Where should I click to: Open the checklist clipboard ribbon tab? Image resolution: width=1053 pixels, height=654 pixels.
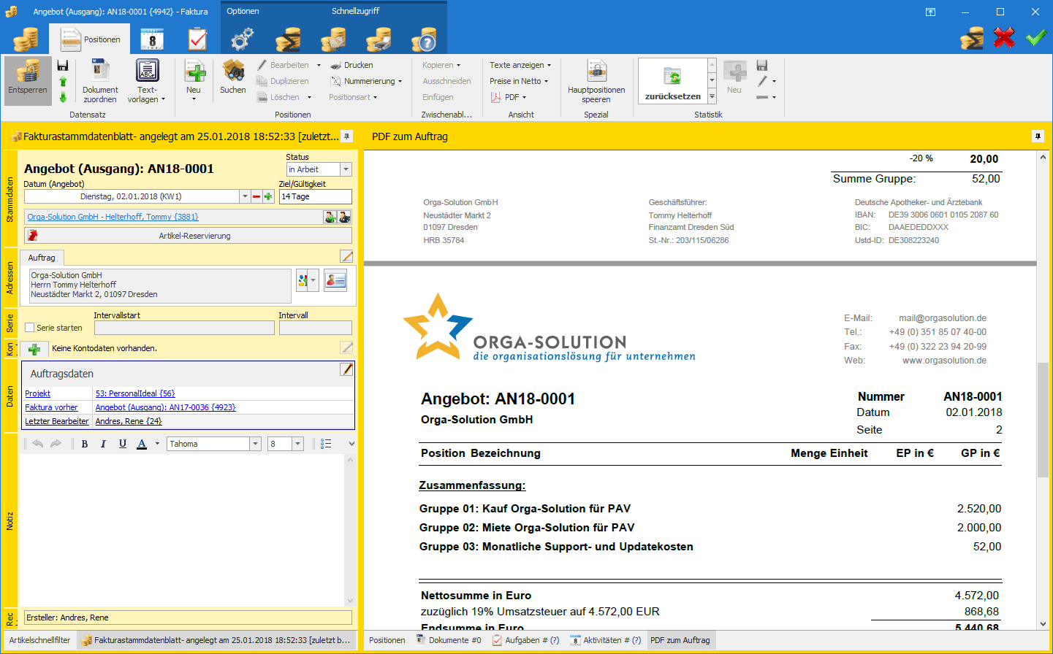197,39
